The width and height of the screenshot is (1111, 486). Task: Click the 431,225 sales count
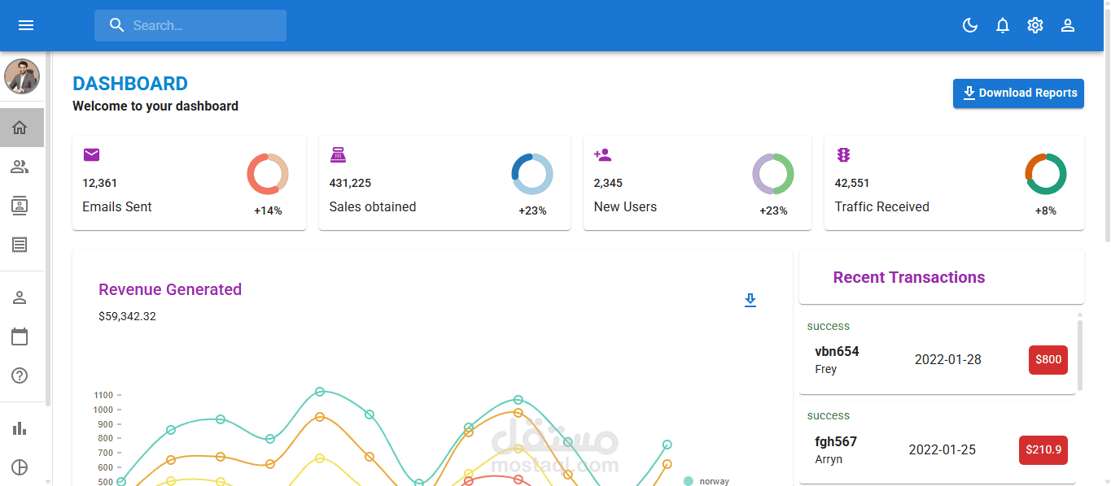[350, 183]
